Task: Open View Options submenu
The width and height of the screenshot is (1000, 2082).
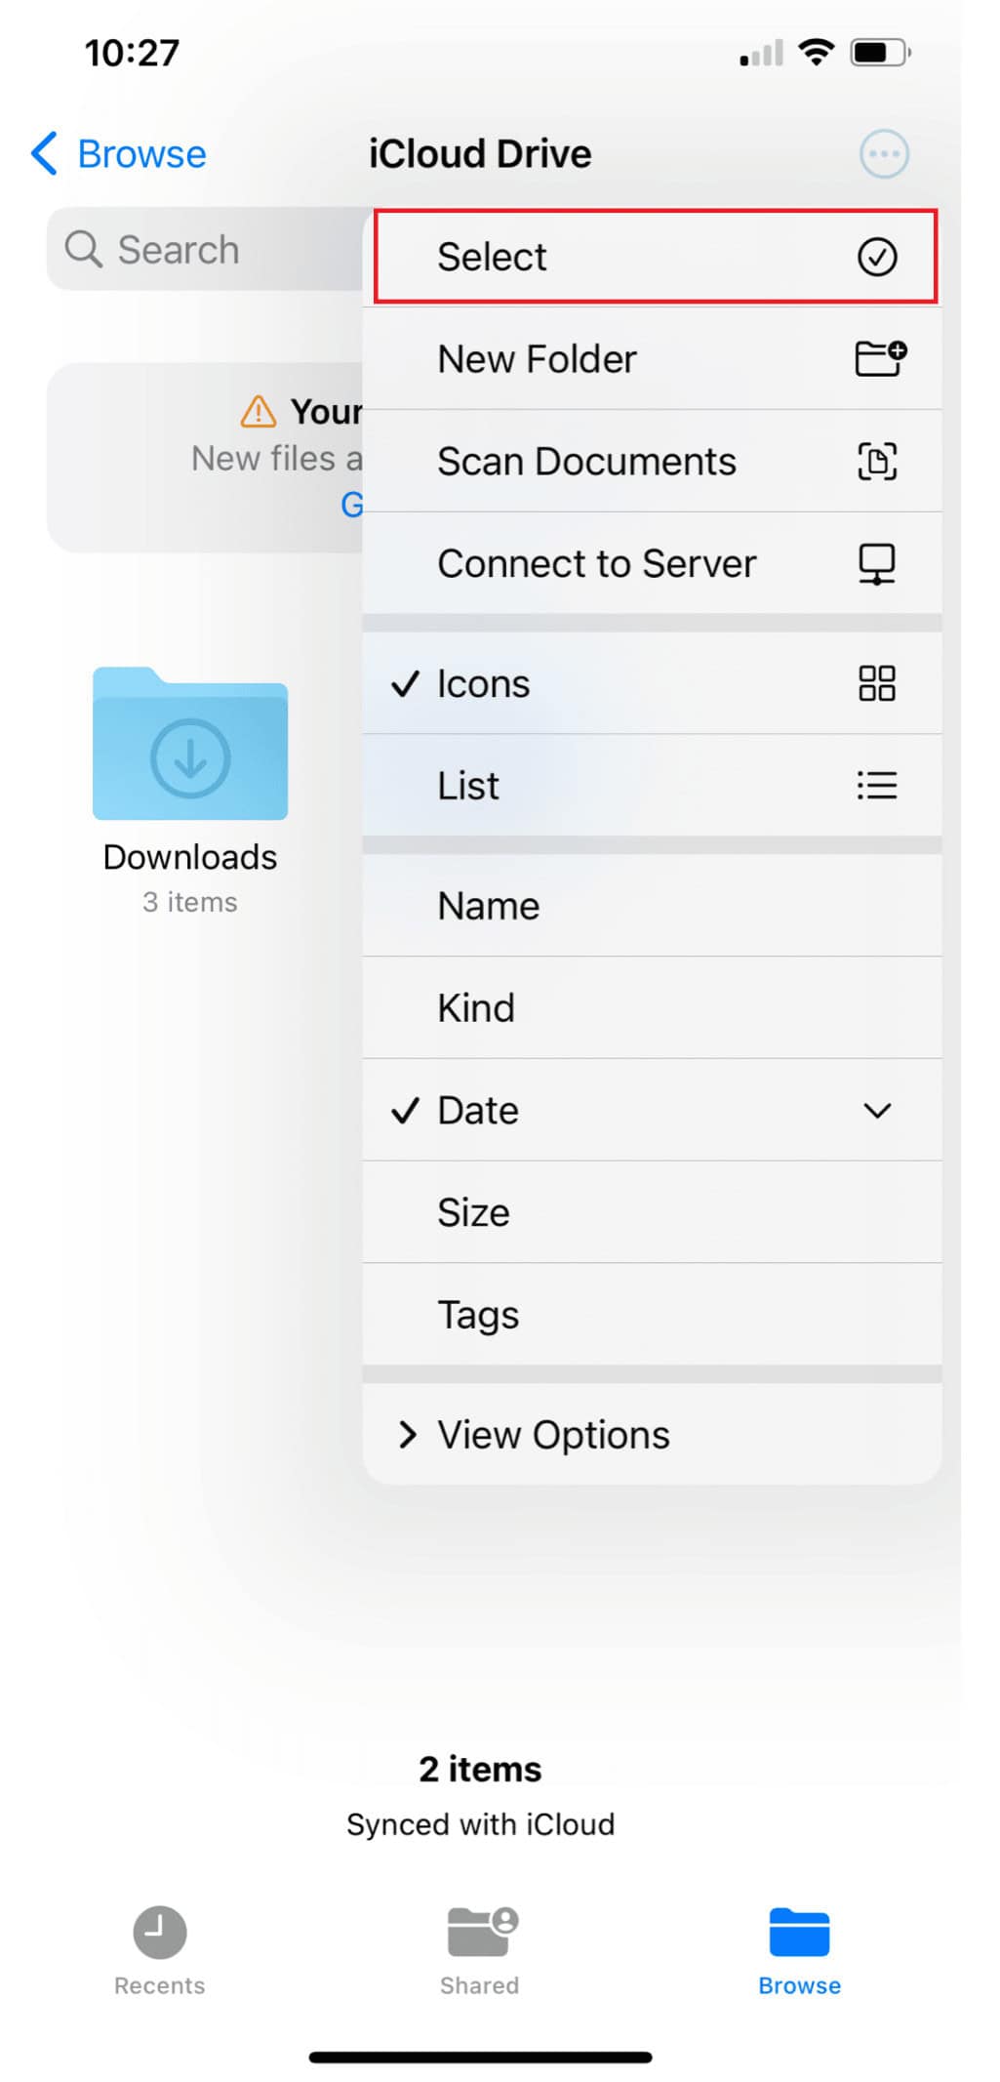Action: (x=652, y=1434)
